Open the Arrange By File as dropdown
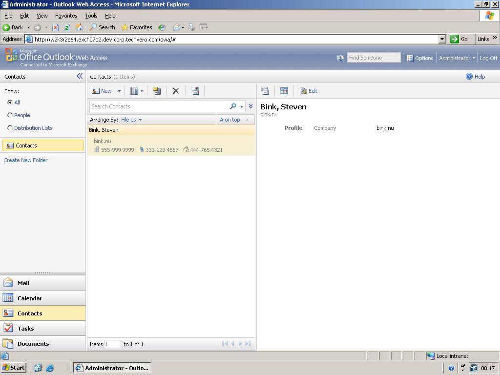This screenshot has height=375, width=500. pos(131,120)
